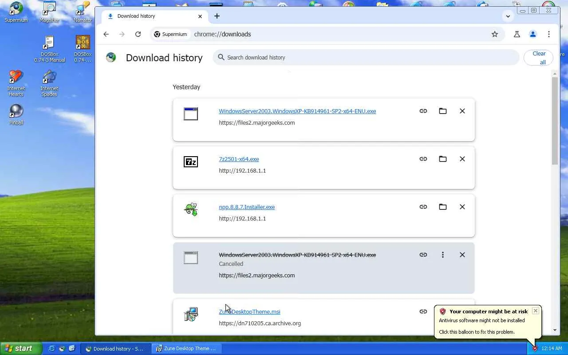Click the http://192.168.1.1 source under npp.8.8.7.Installer.exe

click(242, 219)
